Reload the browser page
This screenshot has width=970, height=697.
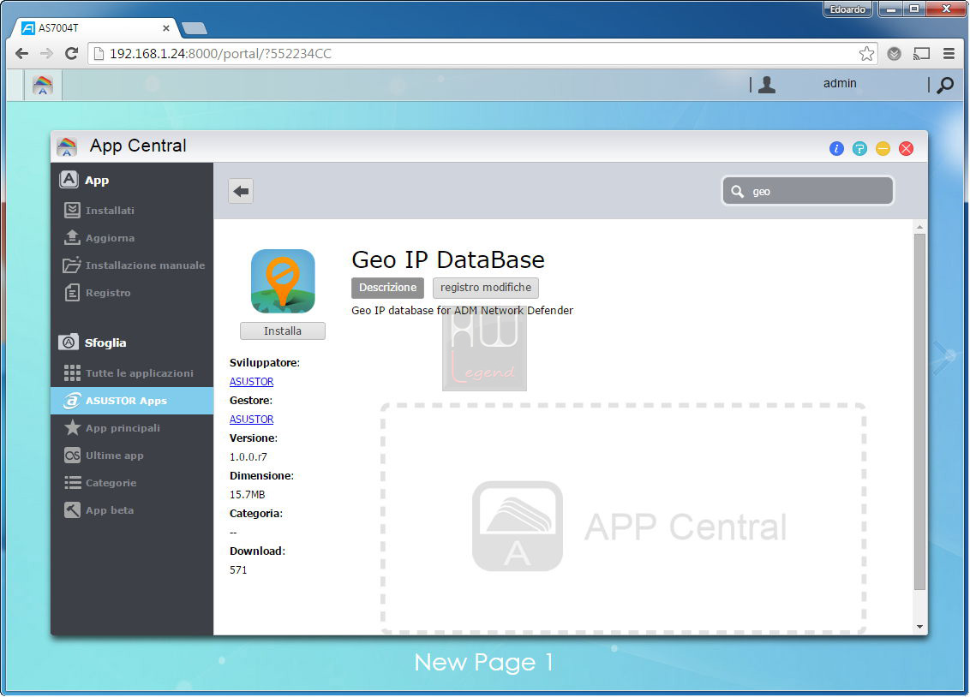pos(72,54)
